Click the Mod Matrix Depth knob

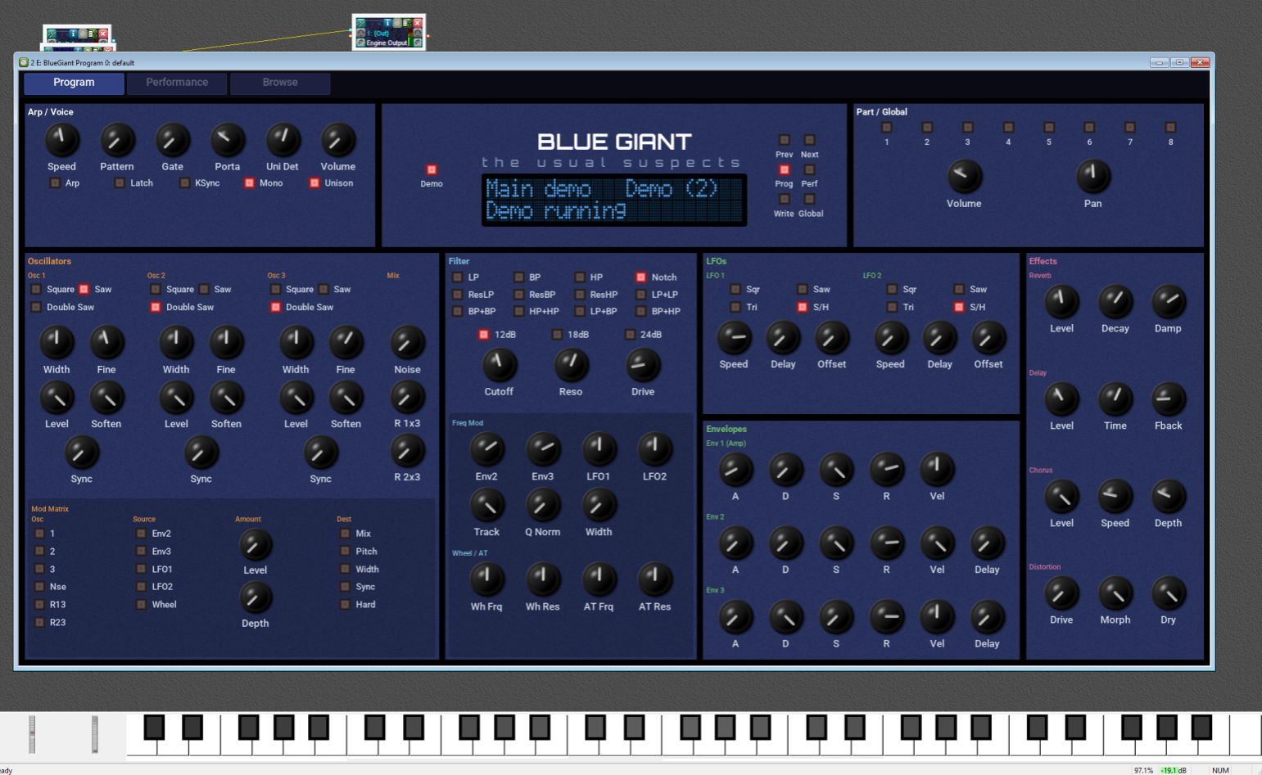255,598
